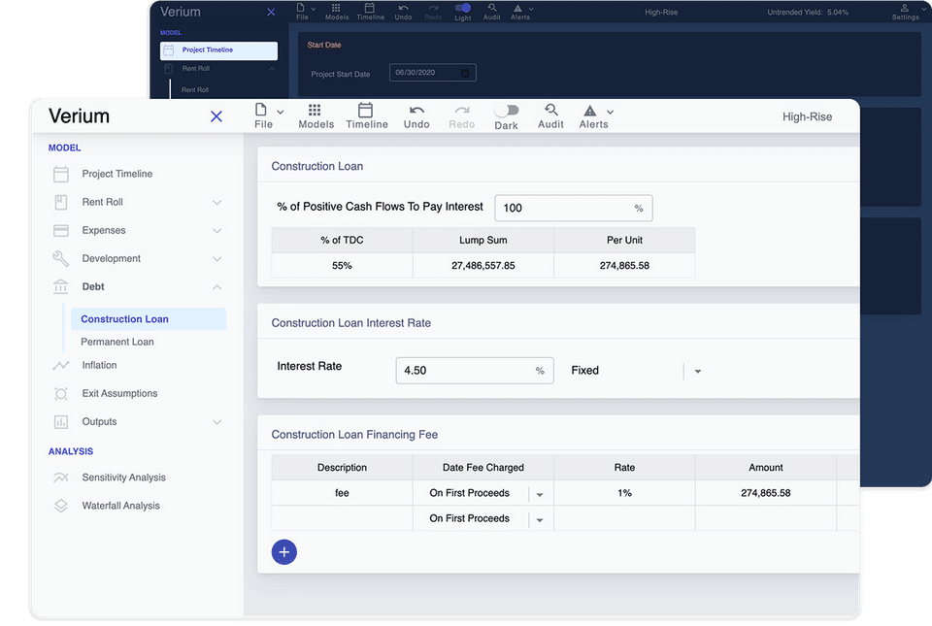Toggle Dark mode switch in front window

[x=507, y=111]
